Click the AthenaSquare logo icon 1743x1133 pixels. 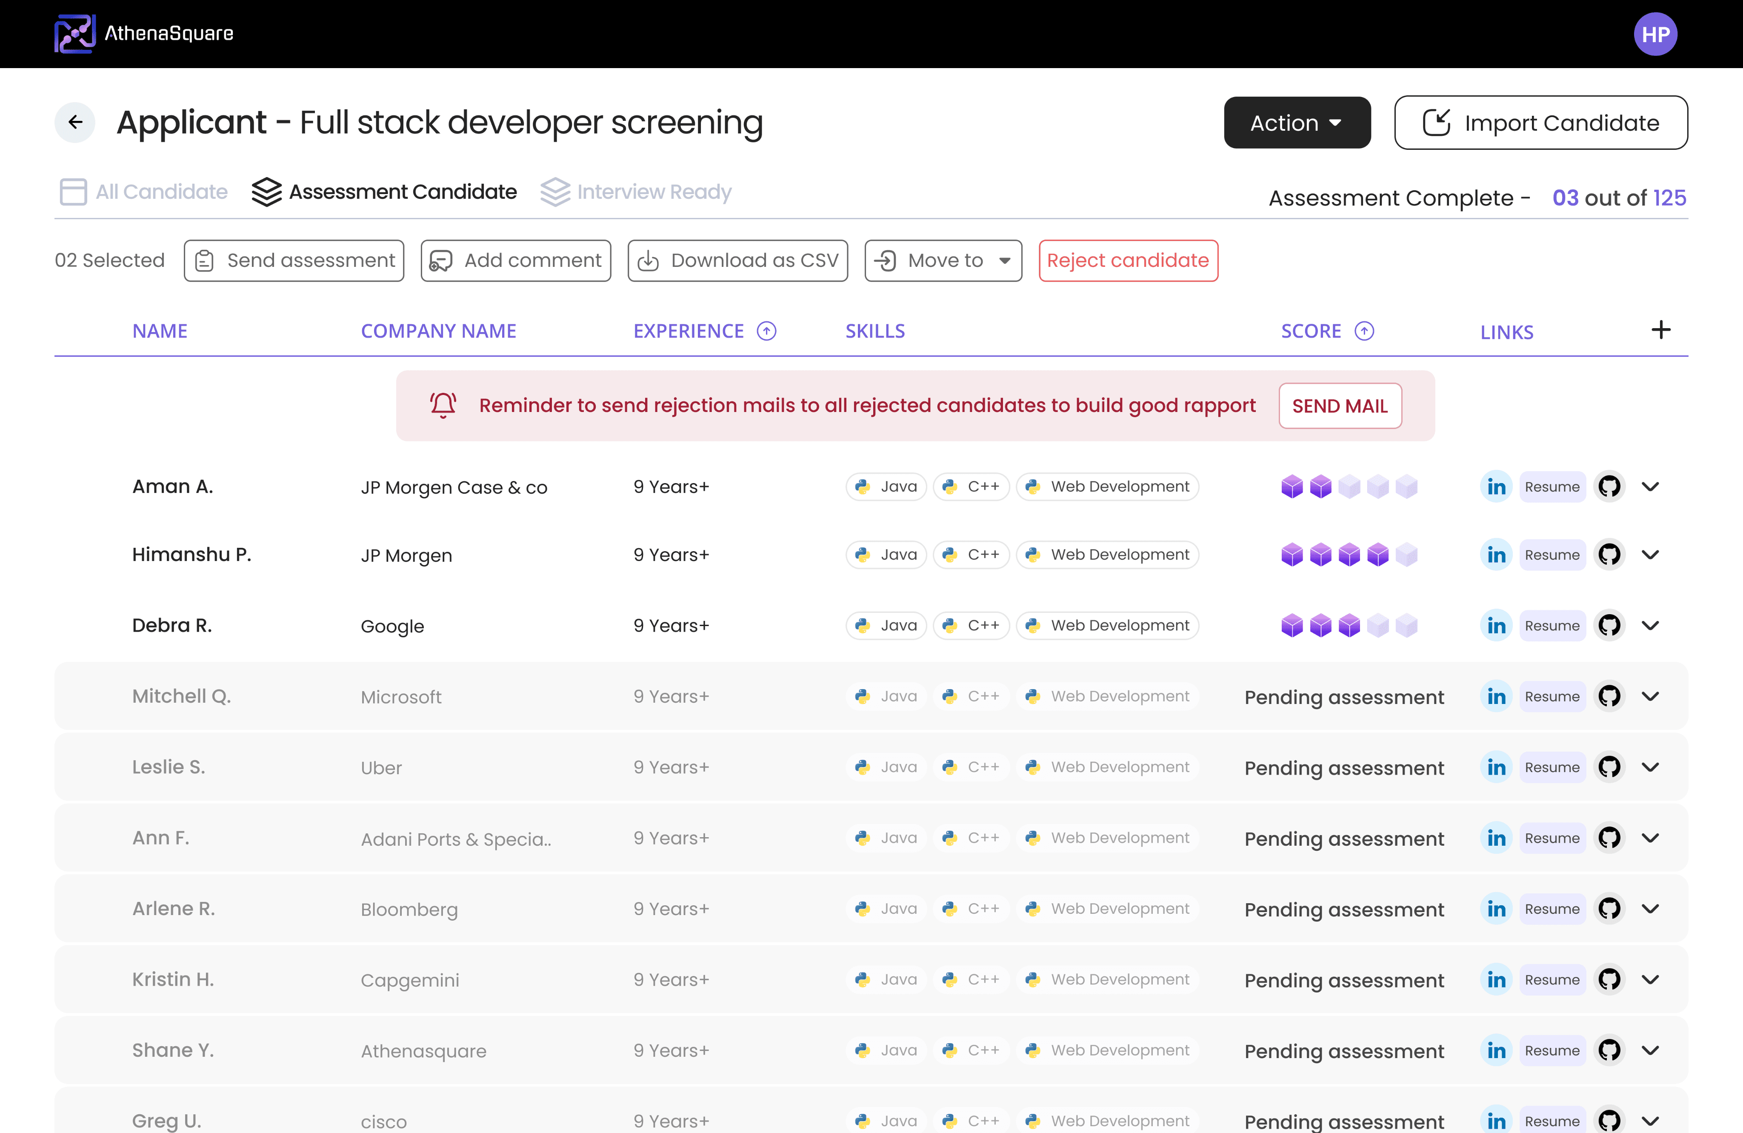pyautogui.click(x=75, y=34)
